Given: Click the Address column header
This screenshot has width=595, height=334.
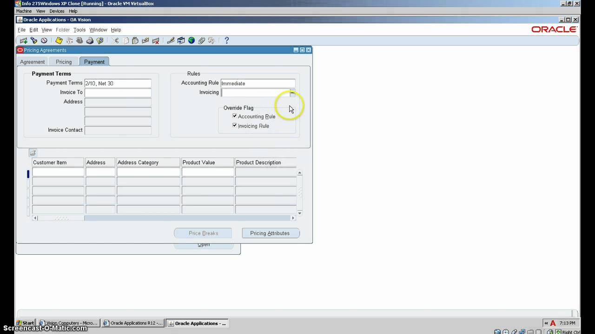Looking at the screenshot, I should click(x=100, y=162).
